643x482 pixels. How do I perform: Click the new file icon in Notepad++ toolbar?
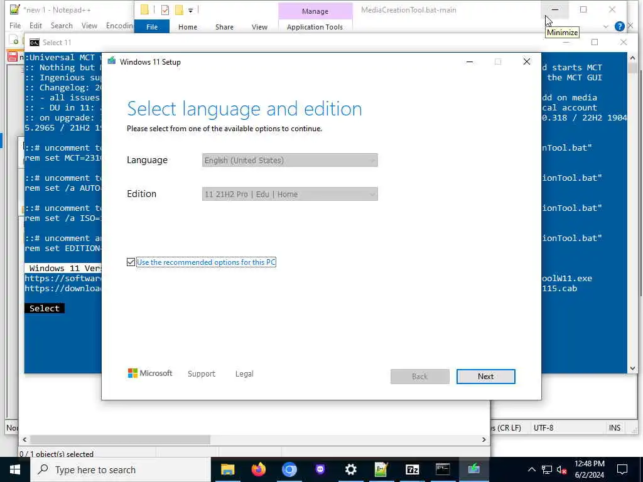14,41
